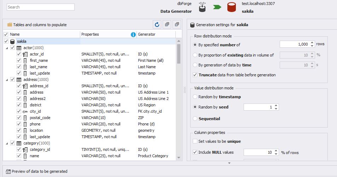
Task: Click the city_id foreign key icon
Action: click(x=25, y=112)
